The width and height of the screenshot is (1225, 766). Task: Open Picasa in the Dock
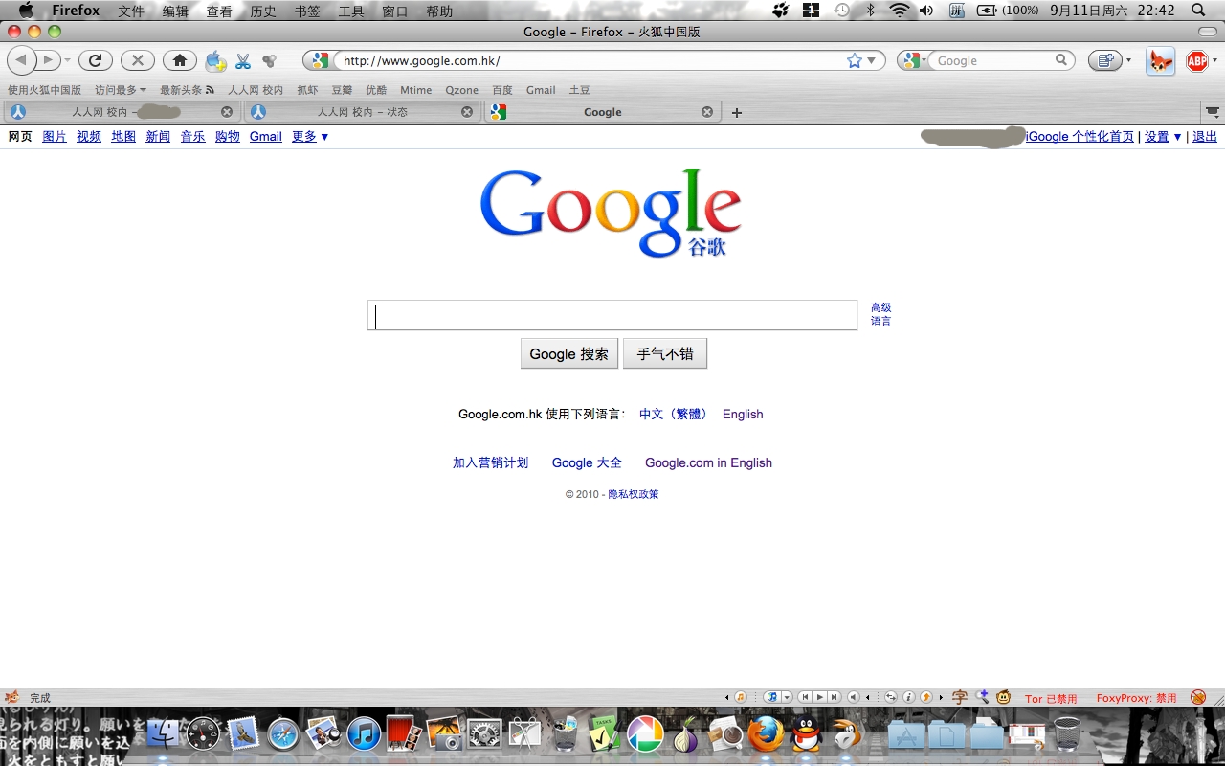point(645,734)
